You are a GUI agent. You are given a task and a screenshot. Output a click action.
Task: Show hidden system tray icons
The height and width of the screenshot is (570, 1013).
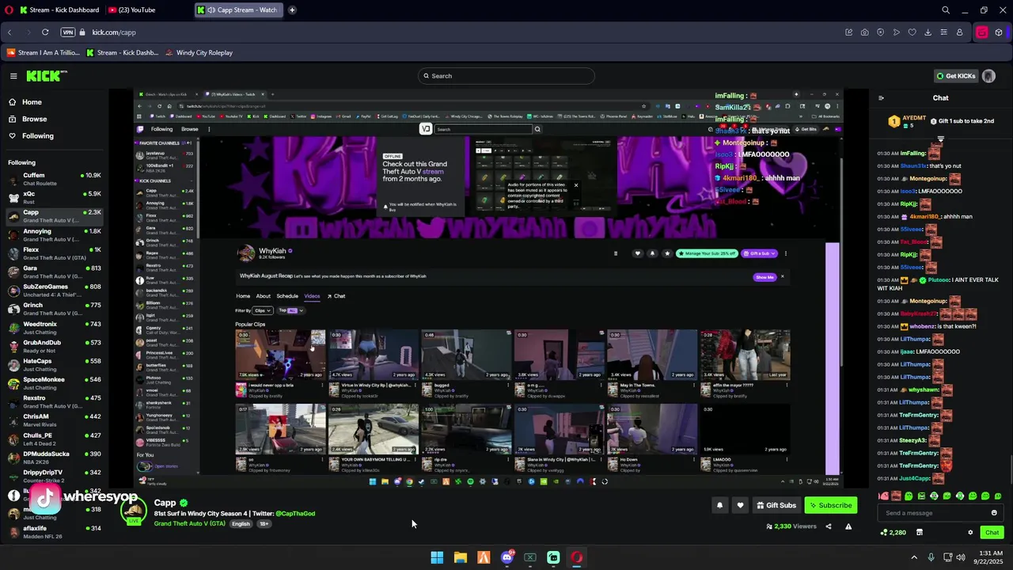pyautogui.click(x=914, y=557)
